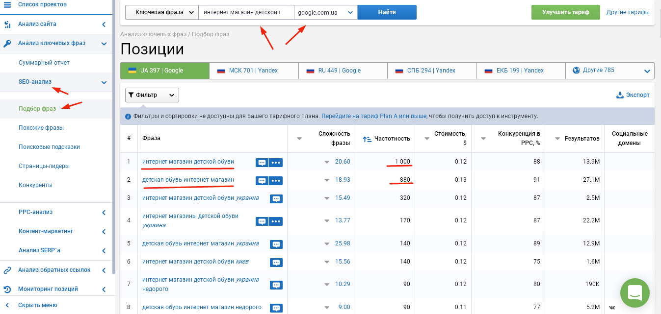Image resolution: width=661 pixels, height=314 pixels.
Task: Click the VK social icon in row 8
Action: pos(612,308)
